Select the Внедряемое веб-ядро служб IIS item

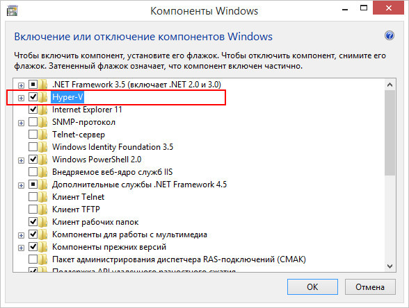coord(113,172)
